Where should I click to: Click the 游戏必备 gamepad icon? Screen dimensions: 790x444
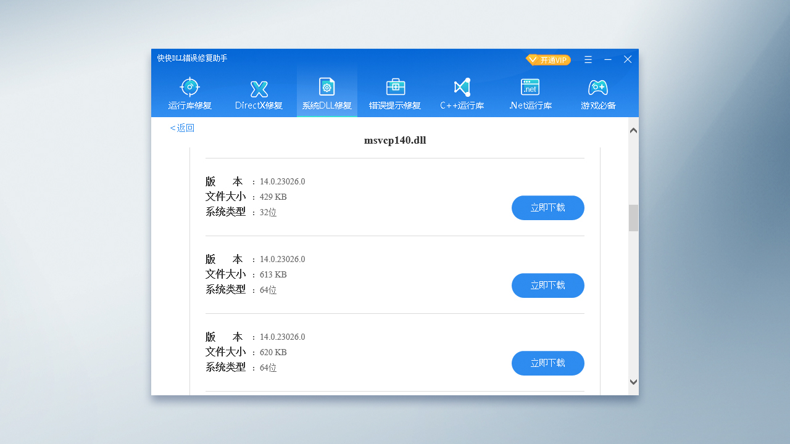click(x=597, y=87)
